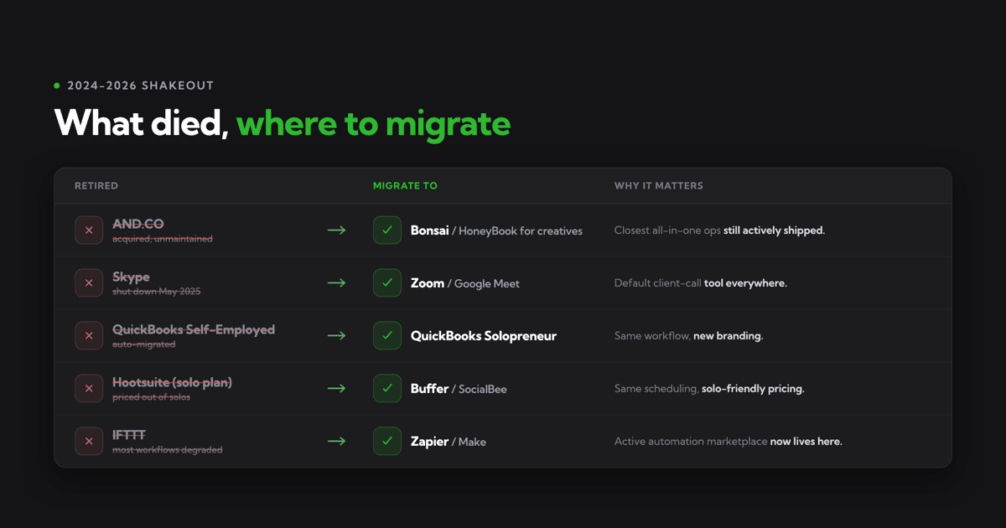
Task: Click the arrow in the AND.CO row
Action: (x=336, y=230)
